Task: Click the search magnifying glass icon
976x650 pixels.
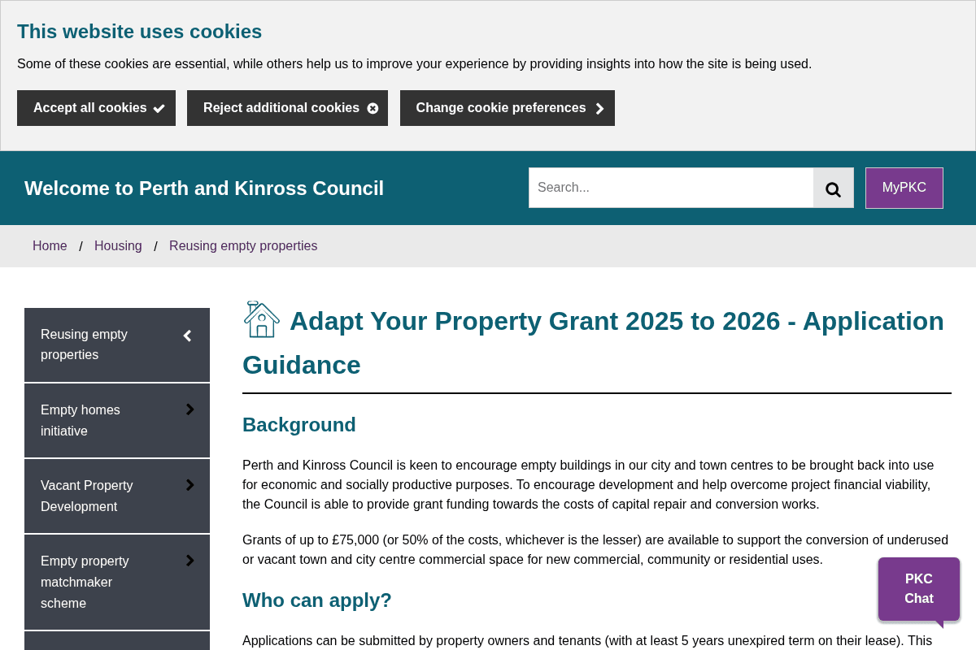Action: [x=833, y=188]
